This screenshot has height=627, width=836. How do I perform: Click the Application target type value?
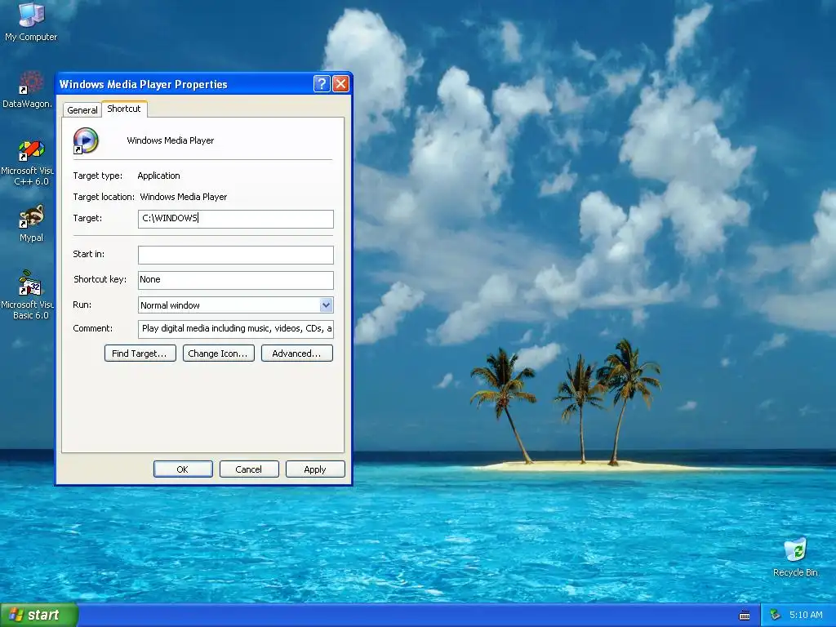[x=158, y=176]
